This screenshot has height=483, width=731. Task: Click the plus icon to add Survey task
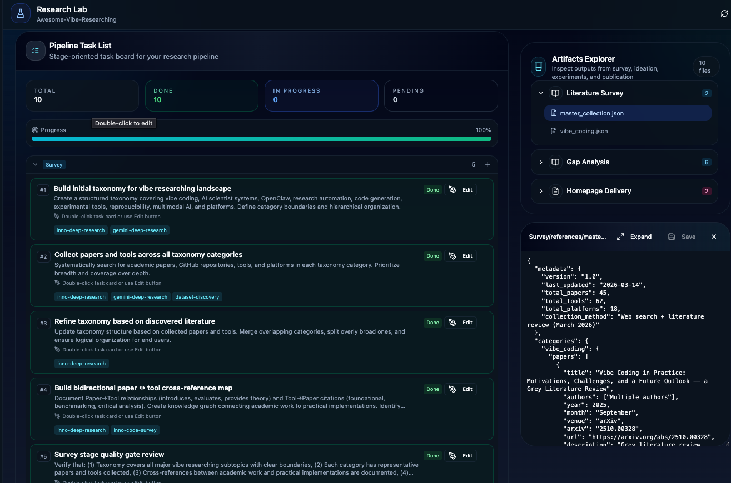pos(488,165)
